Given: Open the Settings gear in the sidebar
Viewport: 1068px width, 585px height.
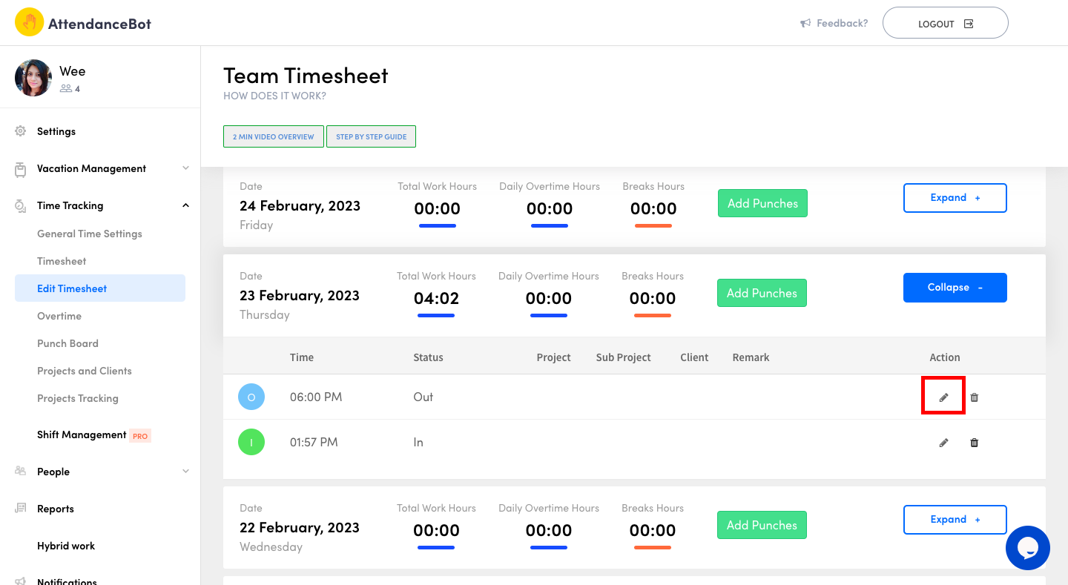Looking at the screenshot, I should (x=21, y=131).
